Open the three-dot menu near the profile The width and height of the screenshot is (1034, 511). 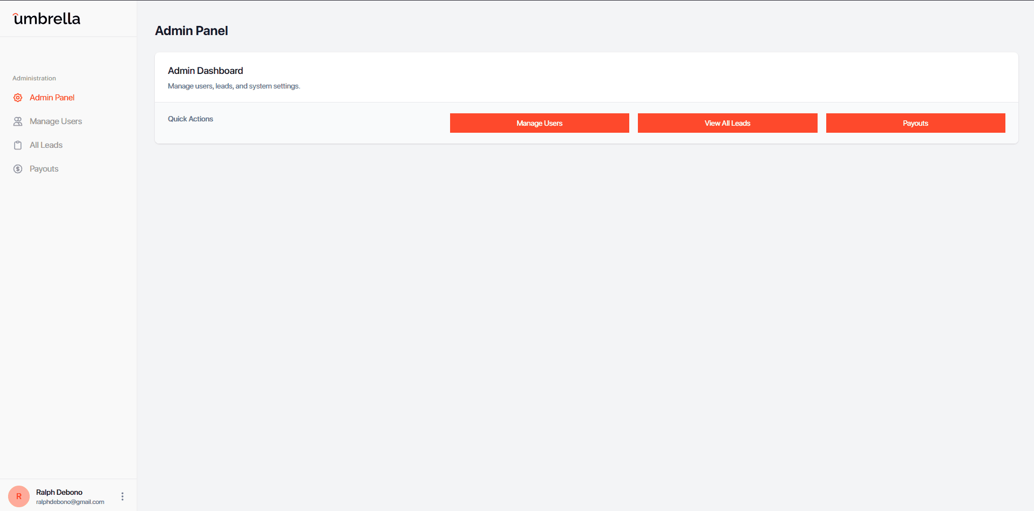122,496
